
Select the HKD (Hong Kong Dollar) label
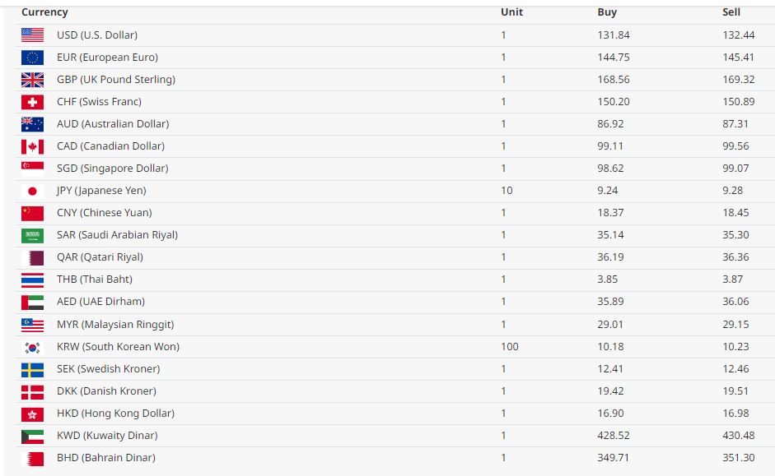(115, 414)
